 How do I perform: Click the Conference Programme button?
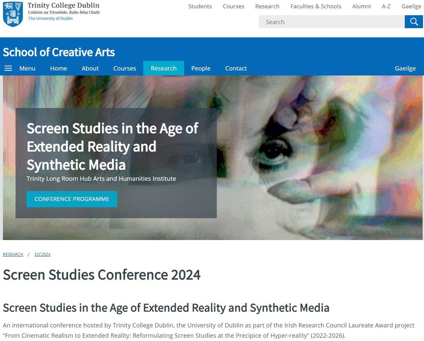(x=72, y=199)
